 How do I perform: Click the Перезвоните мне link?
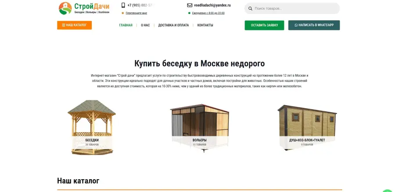click(x=136, y=13)
